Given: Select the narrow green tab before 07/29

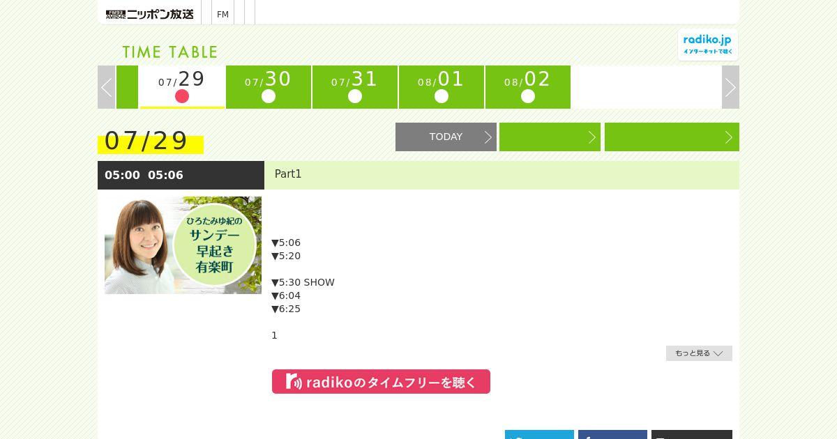Looking at the screenshot, I should [x=127, y=87].
